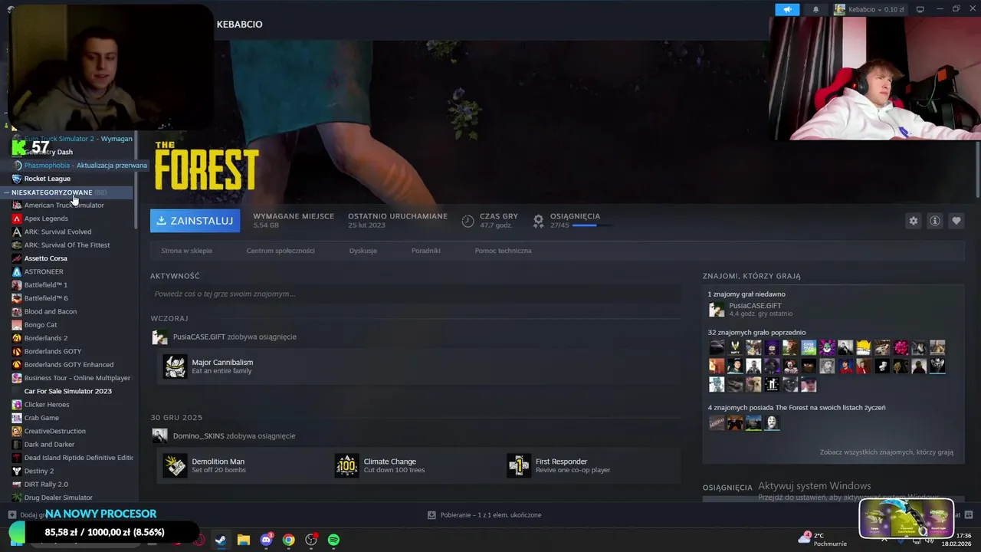Show The Forest game info icon

[x=935, y=221]
